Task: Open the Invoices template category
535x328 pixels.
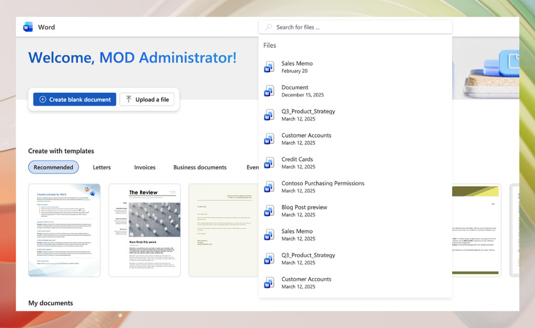Action: 144,168
